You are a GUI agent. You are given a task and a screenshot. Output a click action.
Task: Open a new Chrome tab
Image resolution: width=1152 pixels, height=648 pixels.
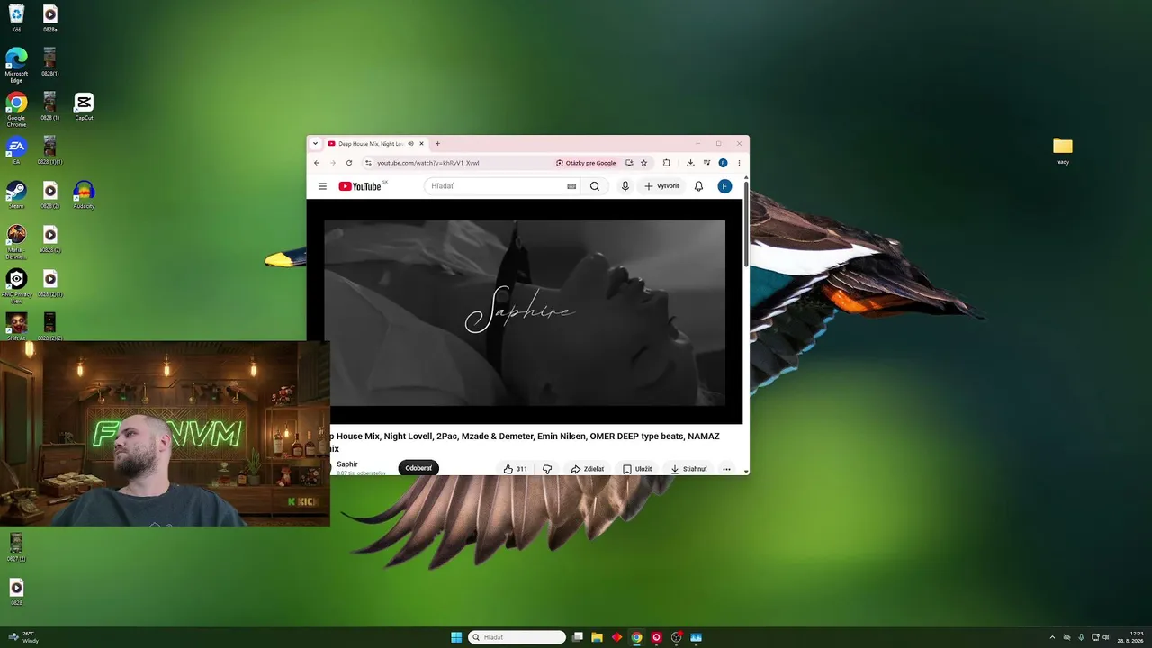point(437,144)
